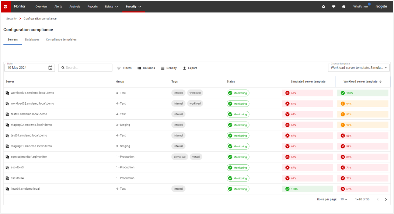Open the Alerts page

tap(58, 7)
